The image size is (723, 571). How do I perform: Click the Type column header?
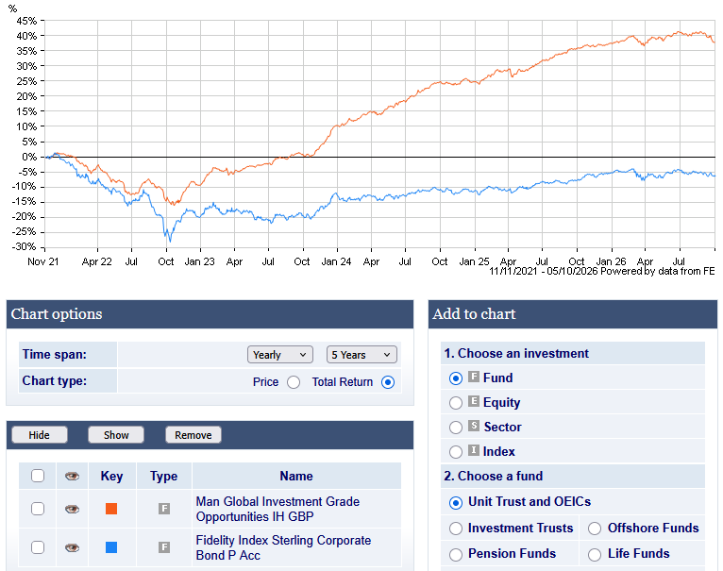[x=163, y=476]
